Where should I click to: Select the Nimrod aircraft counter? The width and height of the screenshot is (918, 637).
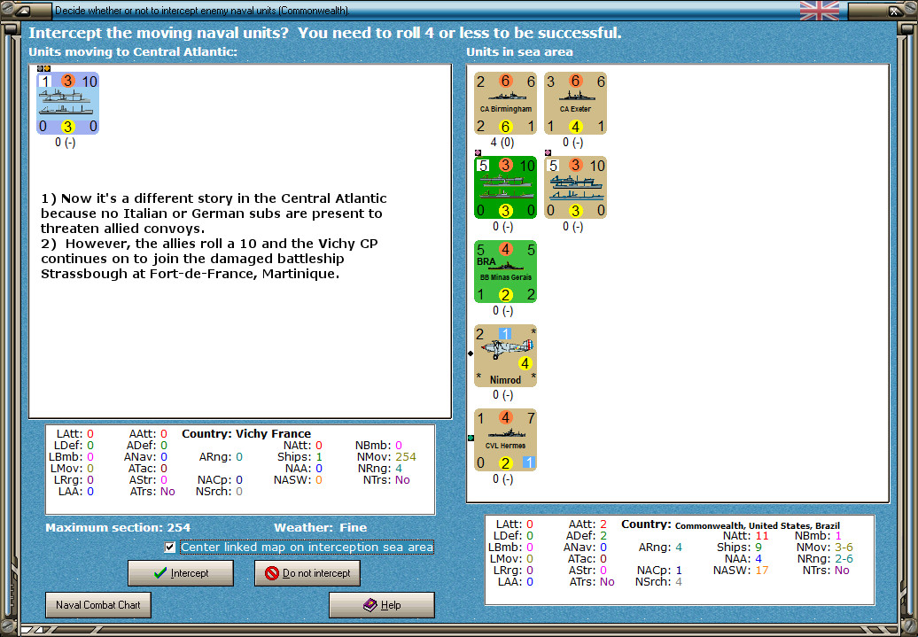(x=505, y=356)
